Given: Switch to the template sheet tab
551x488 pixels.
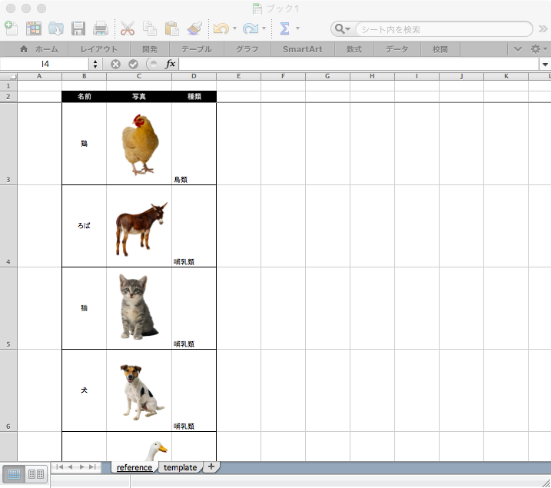Looking at the screenshot, I should coord(180,467).
